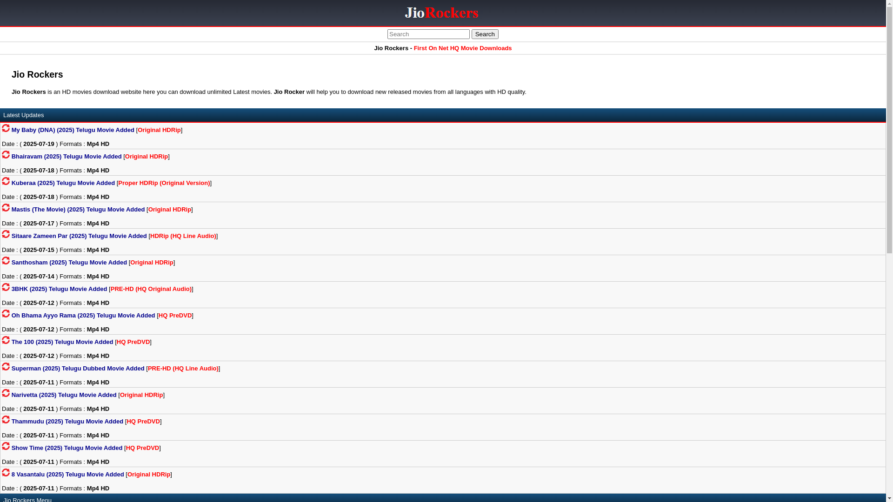Open 3BHK (2025) Telugu Movie link
Viewport: 893px width, 502px height.
(60, 289)
